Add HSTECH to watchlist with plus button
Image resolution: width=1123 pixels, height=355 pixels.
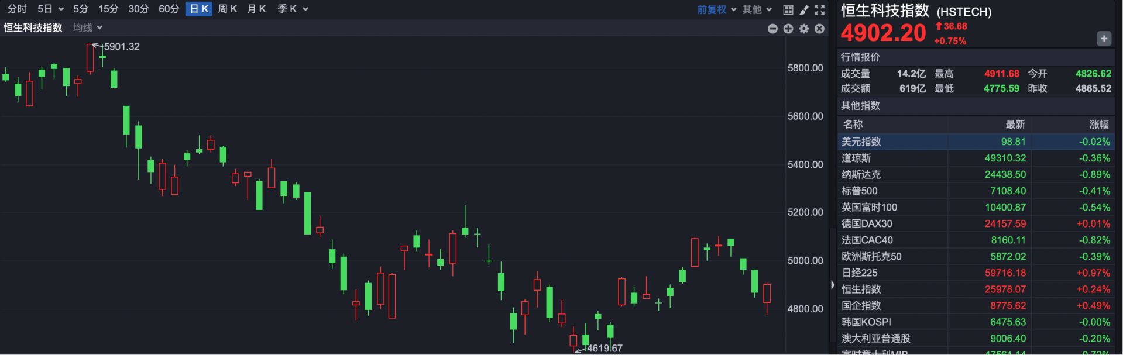[1103, 39]
